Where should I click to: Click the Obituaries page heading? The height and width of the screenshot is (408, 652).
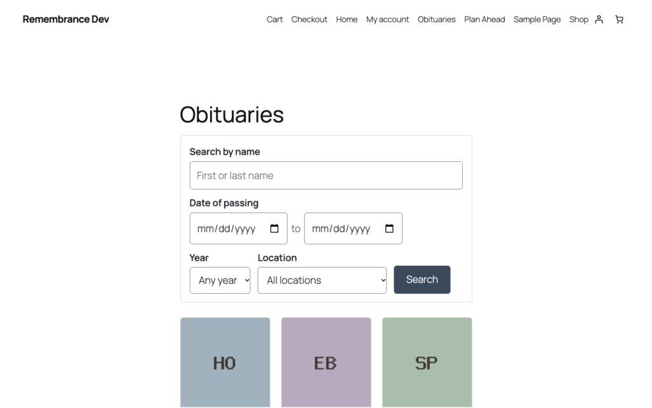point(232,115)
